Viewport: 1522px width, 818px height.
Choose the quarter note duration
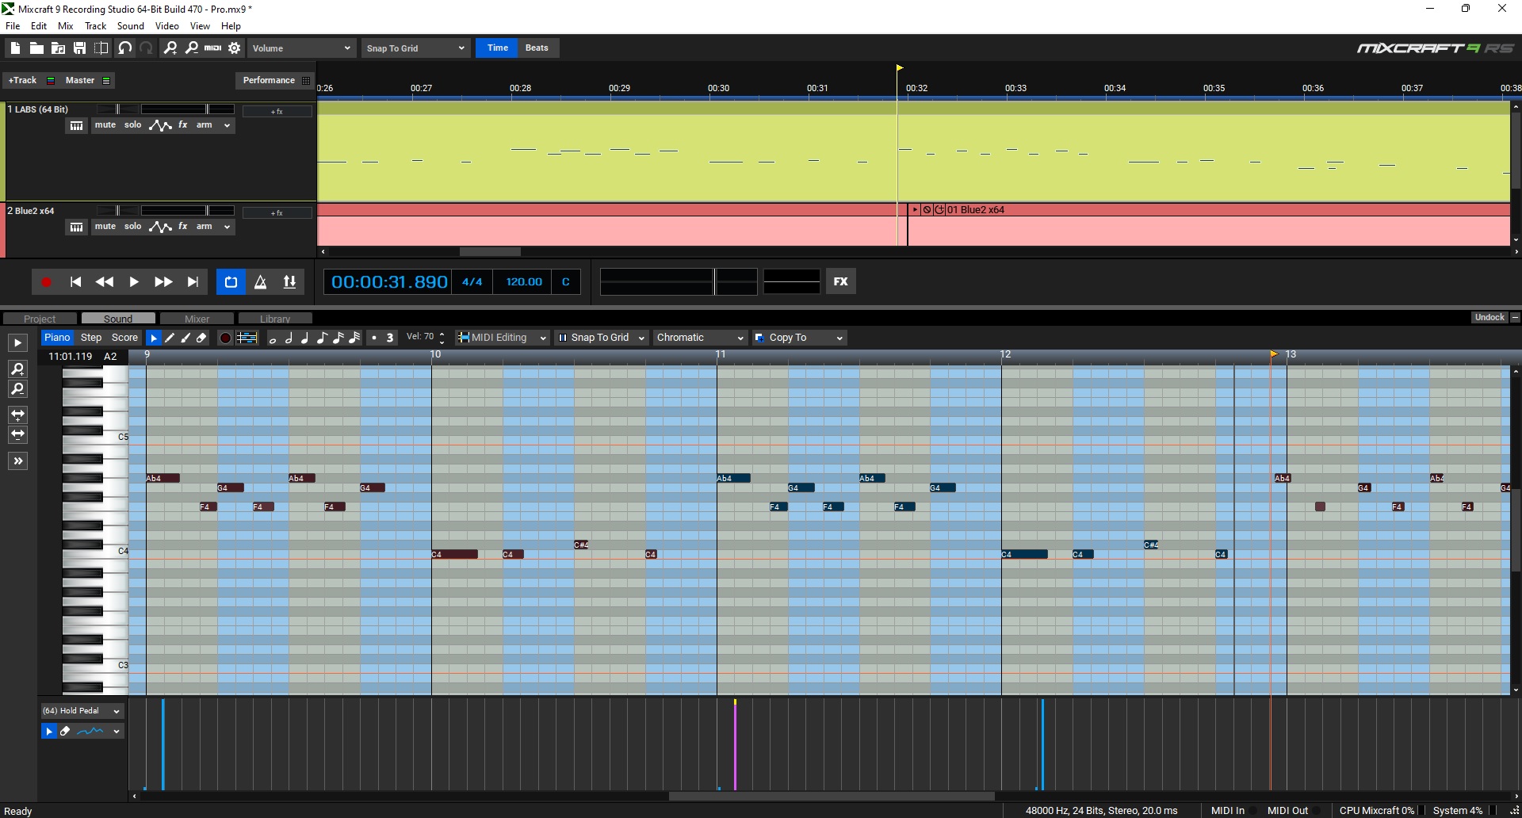(x=305, y=338)
